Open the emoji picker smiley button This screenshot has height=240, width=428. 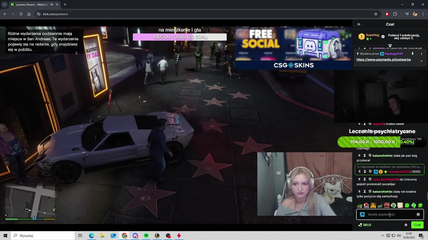click(418, 215)
